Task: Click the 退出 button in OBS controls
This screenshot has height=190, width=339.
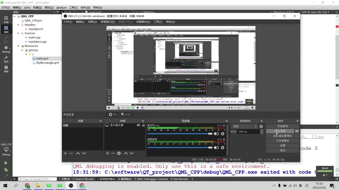Action: (283, 150)
